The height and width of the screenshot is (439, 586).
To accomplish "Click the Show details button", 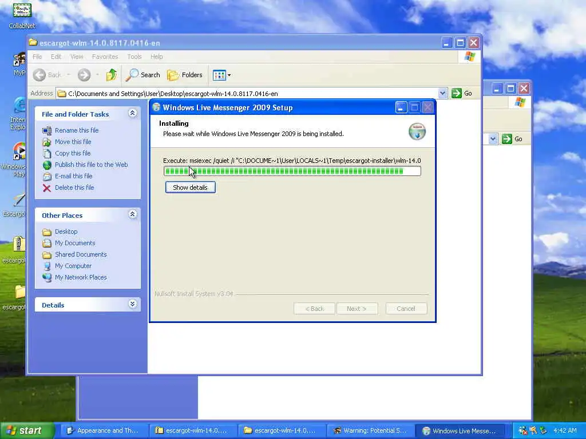I will 190,187.
